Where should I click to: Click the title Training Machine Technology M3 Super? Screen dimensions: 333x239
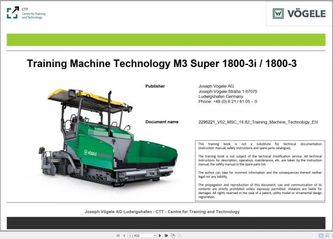click(162, 63)
